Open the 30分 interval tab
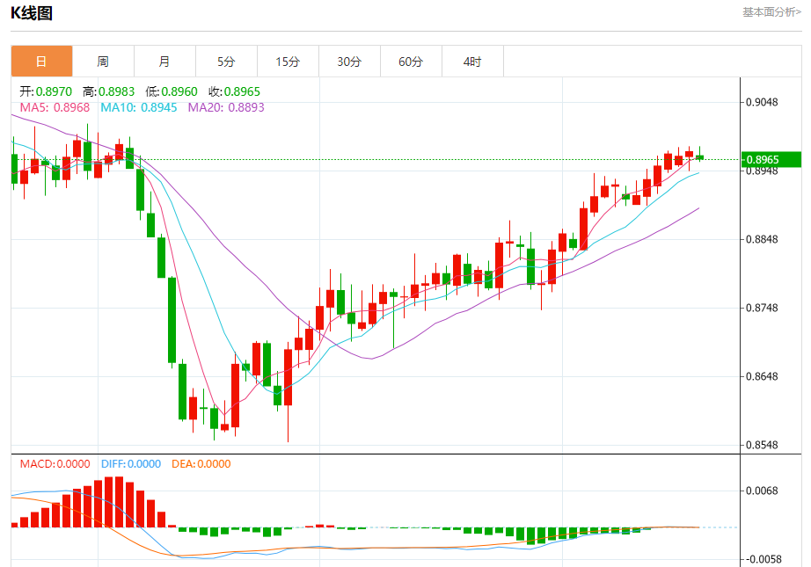Screen dimensions: 811x567 click(x=349, y=62)
